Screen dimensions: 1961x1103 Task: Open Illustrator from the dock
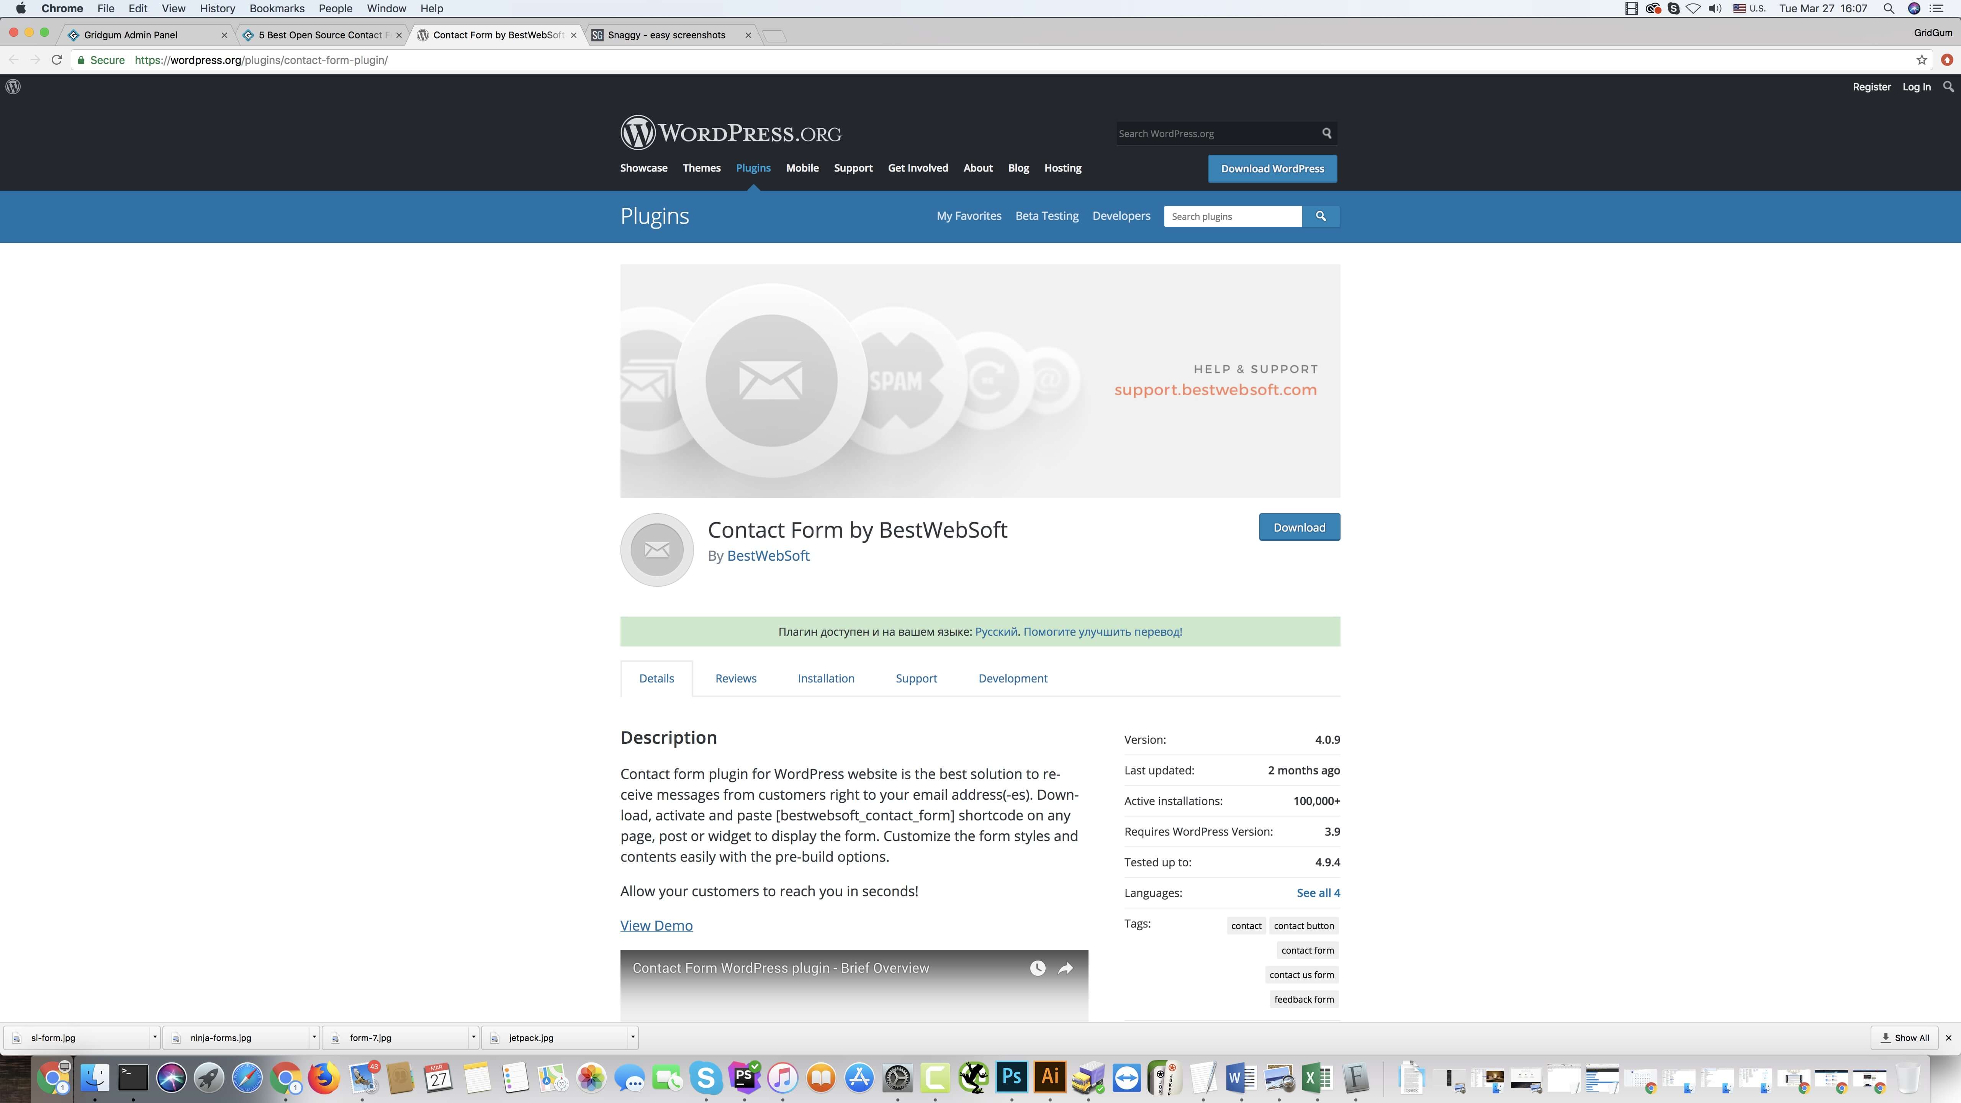[1050, 1078]
